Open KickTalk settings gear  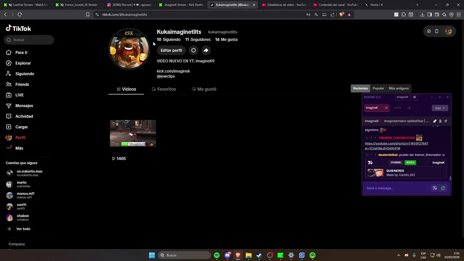[x=414, y=97]
